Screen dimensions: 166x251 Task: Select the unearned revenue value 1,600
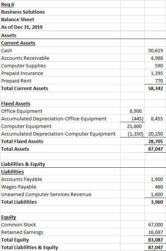157,195
